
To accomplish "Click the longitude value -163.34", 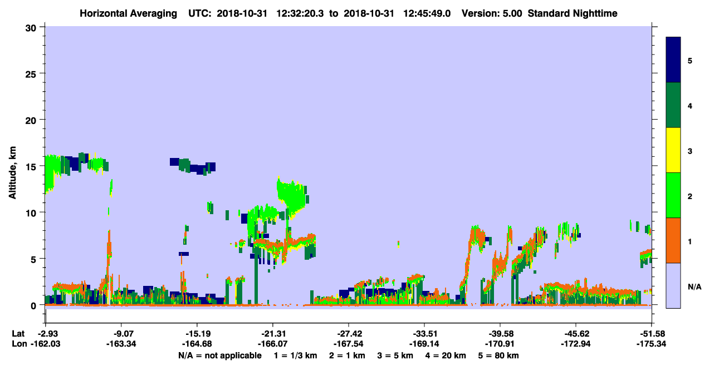I will tap(121, 344).
